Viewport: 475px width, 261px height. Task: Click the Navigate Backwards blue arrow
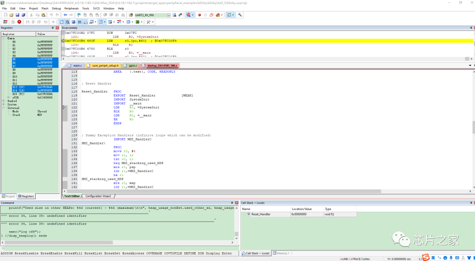(65, 15)
